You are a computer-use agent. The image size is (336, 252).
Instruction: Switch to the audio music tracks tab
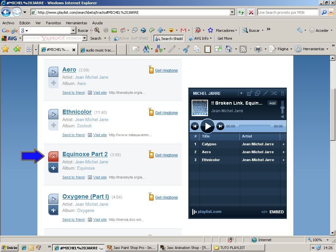pyautogui.click(x=97, y=50)
